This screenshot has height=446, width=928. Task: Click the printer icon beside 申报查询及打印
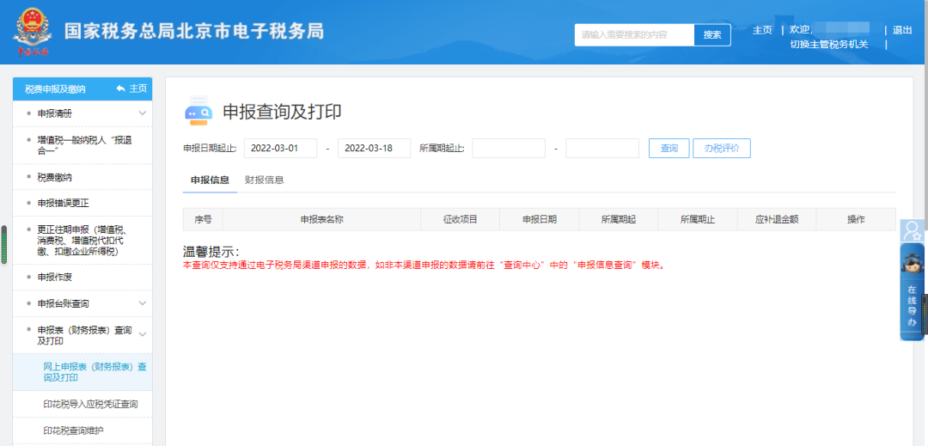tap(198, 111)
